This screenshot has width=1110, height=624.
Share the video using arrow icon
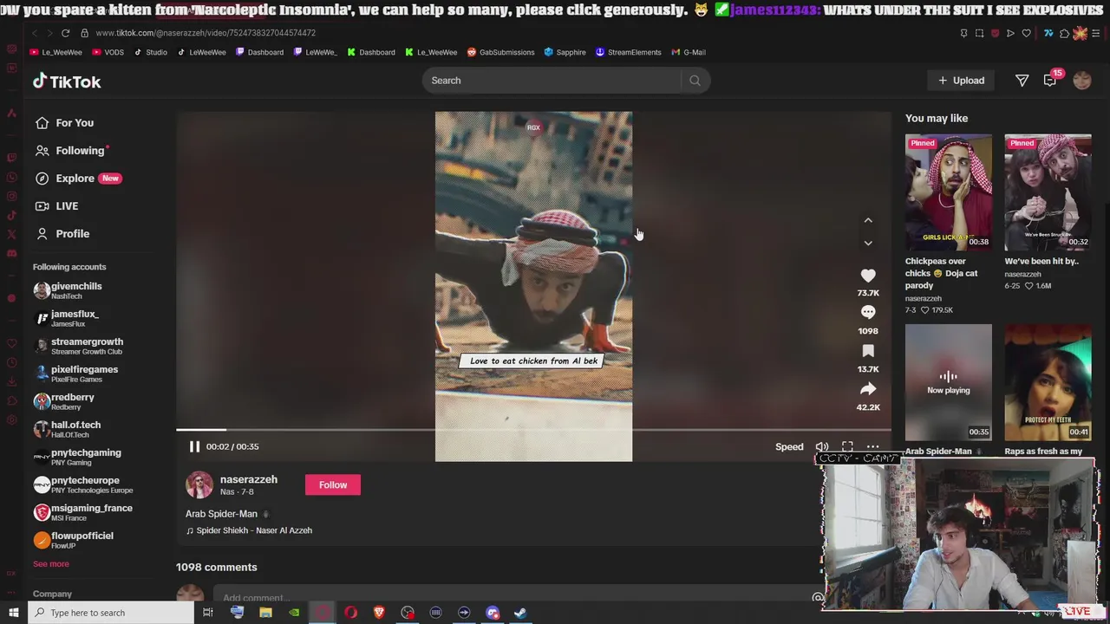click(868, 388)
